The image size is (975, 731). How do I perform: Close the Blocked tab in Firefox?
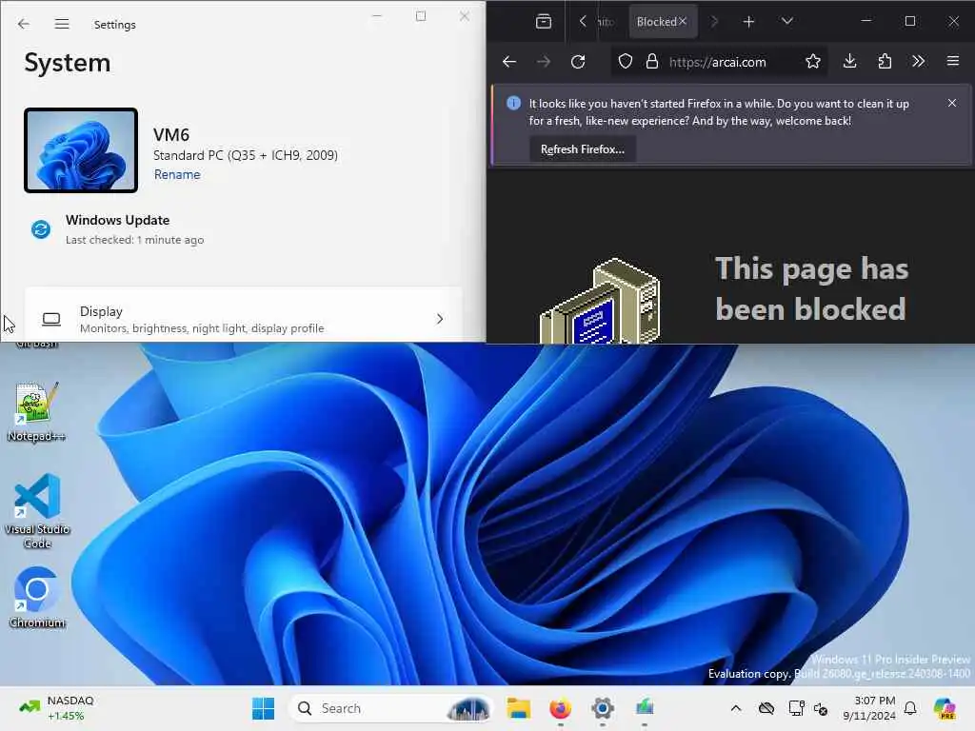coord(683,21)
